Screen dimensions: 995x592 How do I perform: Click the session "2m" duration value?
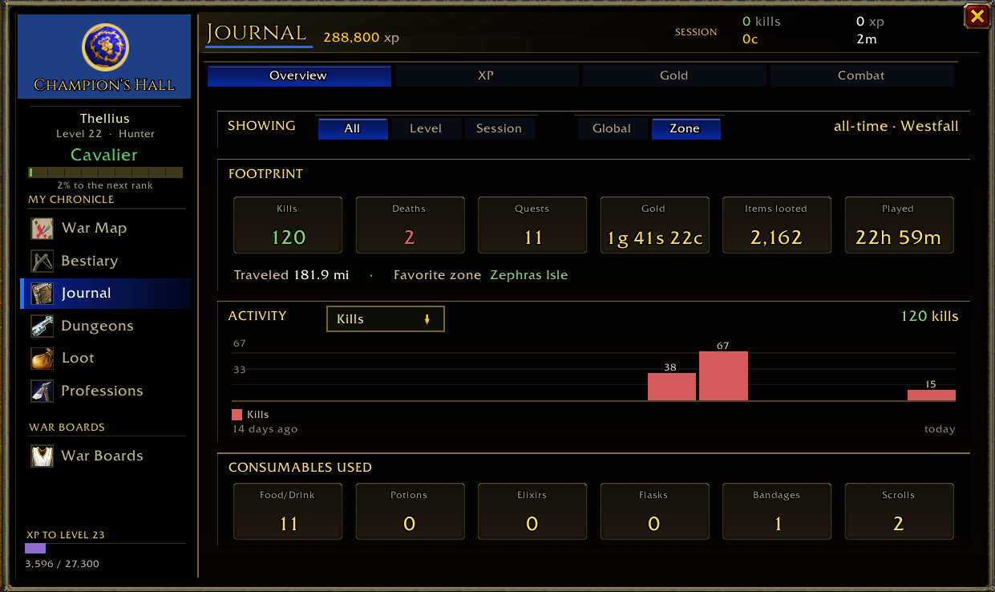click(x=867, y=39)
